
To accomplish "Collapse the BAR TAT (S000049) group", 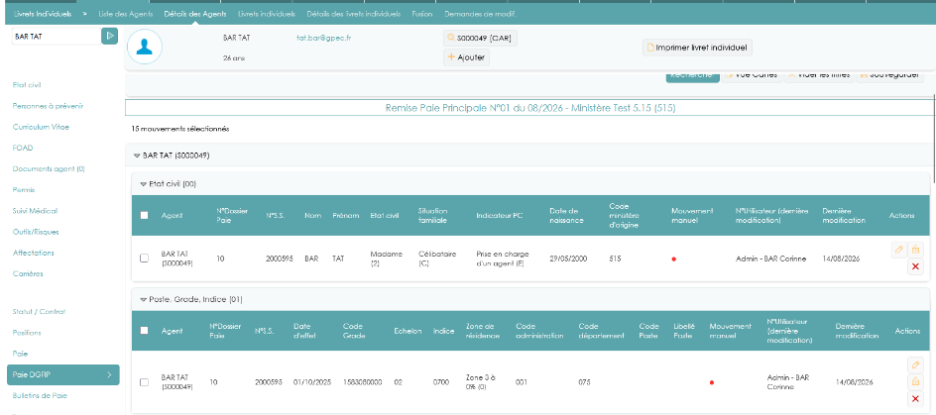I will (137, 156).
